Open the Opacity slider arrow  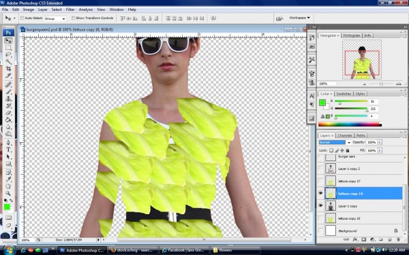[x=380, y=142]
